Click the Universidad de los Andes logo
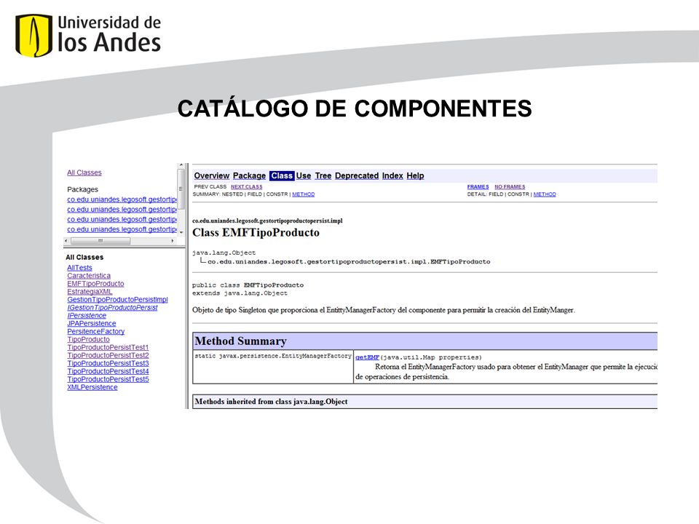This screenshot has width=699, height=524. click(x=88, y=35)
